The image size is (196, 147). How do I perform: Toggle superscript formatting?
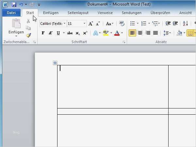[x=85, y=33]
